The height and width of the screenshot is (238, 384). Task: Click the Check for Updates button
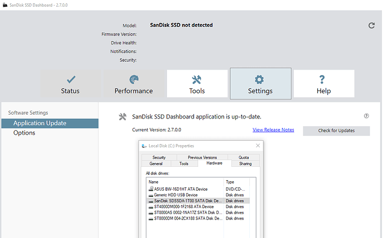pyautogui.click(x=337, y=131)
